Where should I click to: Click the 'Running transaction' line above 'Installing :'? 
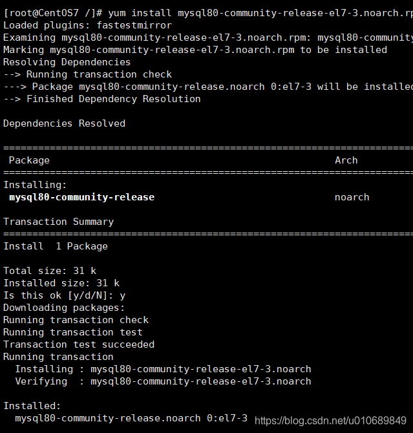pos(58,357)
